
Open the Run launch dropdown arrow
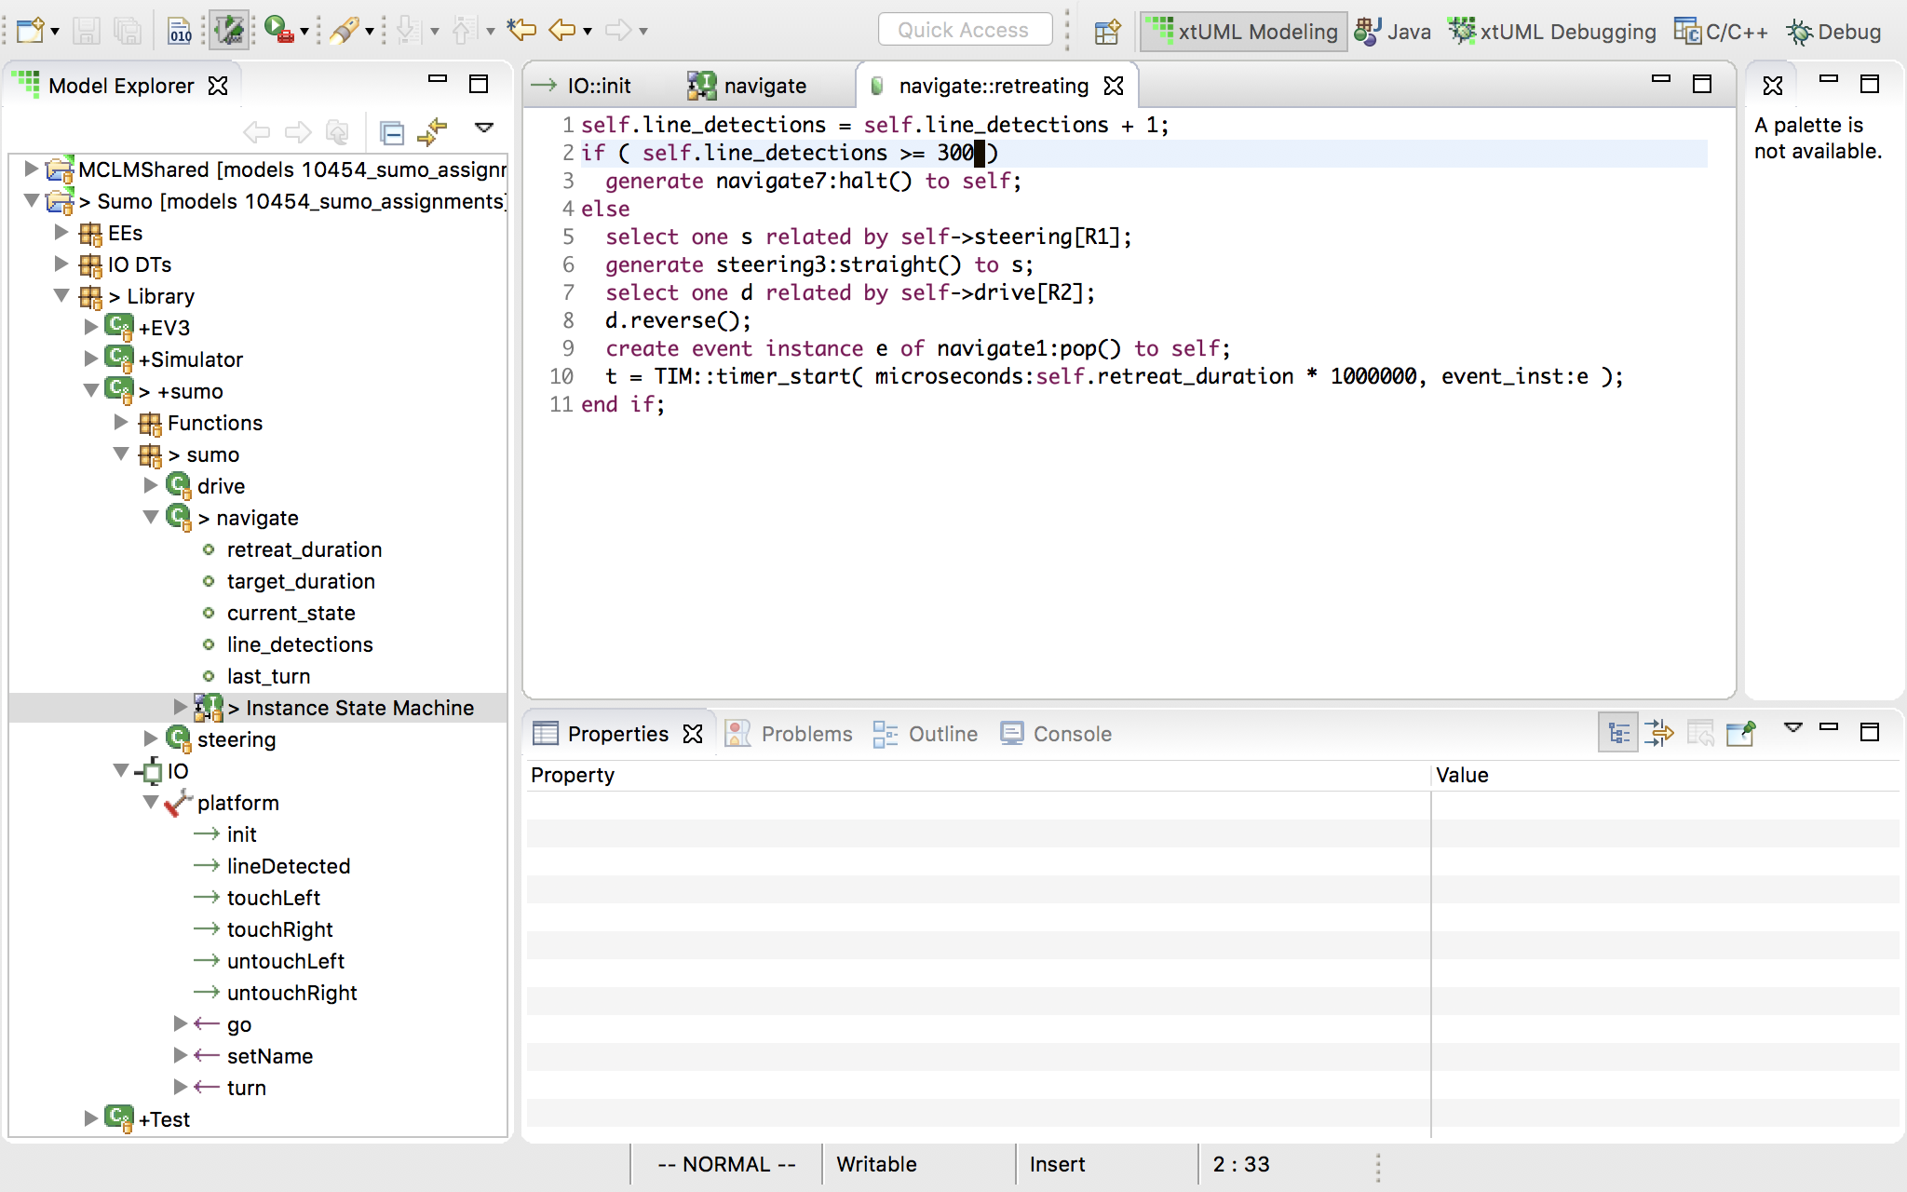[304, 33]
